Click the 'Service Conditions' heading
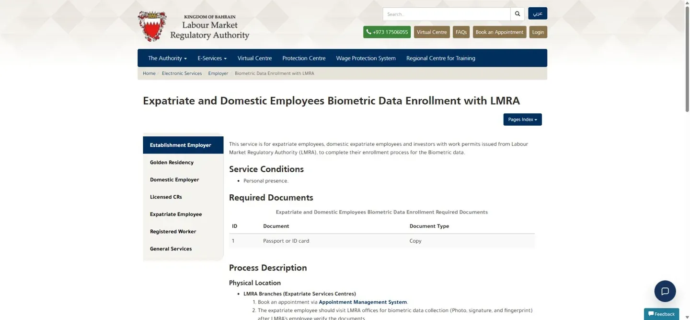This screenshot has height=320, width=690. click(266, 169)
